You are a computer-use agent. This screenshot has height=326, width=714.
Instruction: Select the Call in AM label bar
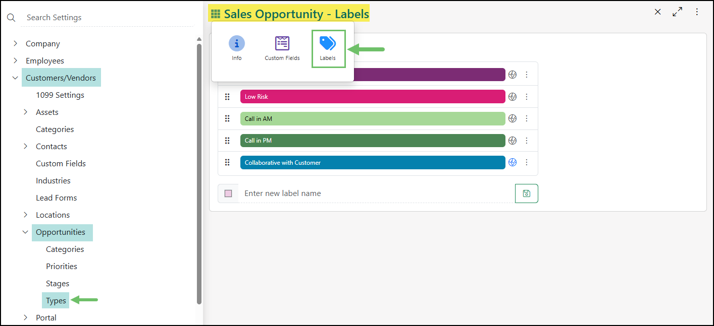(x=373, y=119)
